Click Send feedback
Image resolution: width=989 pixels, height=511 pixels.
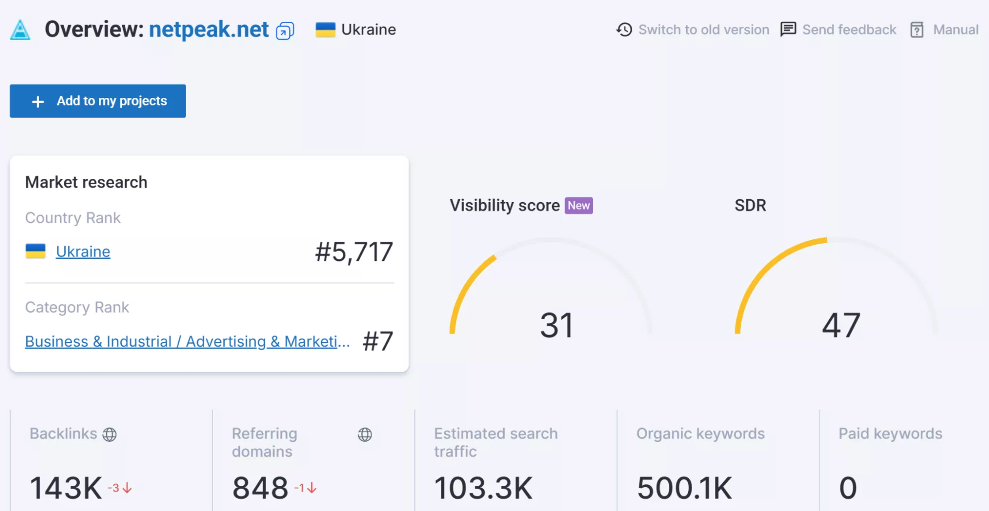coord(849,30)
